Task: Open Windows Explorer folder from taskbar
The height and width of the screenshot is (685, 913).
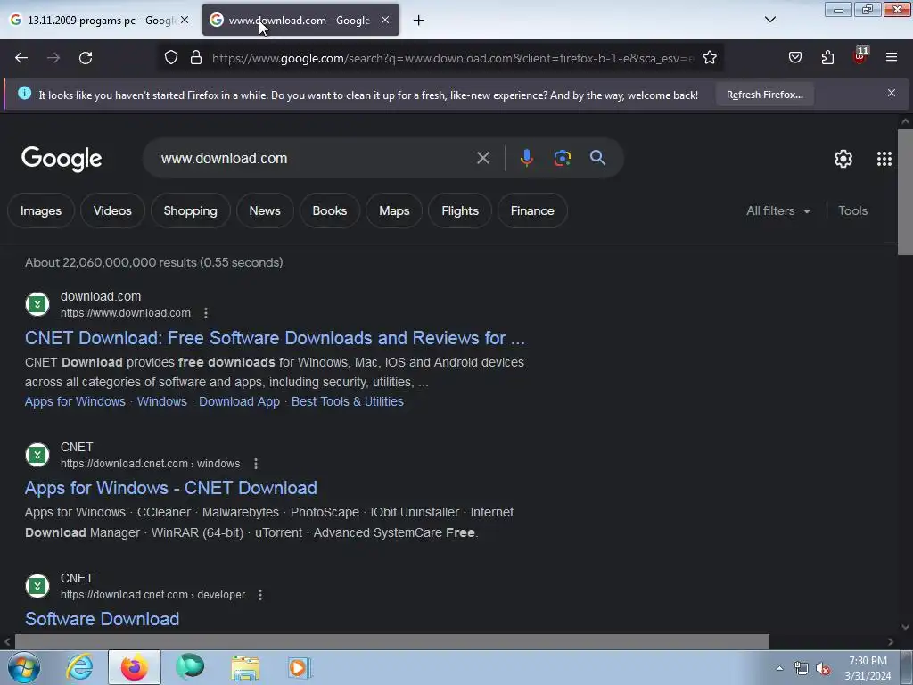Action: pos(245,667)
